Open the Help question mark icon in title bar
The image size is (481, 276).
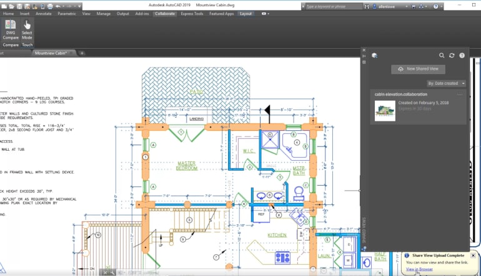[x=435, y=6]
